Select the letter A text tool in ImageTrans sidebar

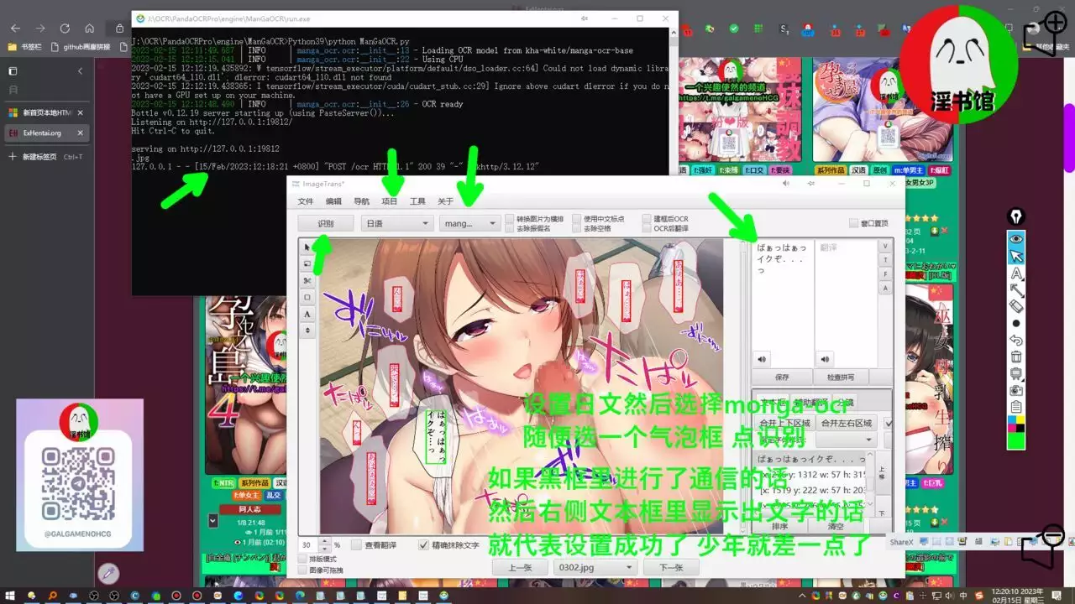coord(307,314)
